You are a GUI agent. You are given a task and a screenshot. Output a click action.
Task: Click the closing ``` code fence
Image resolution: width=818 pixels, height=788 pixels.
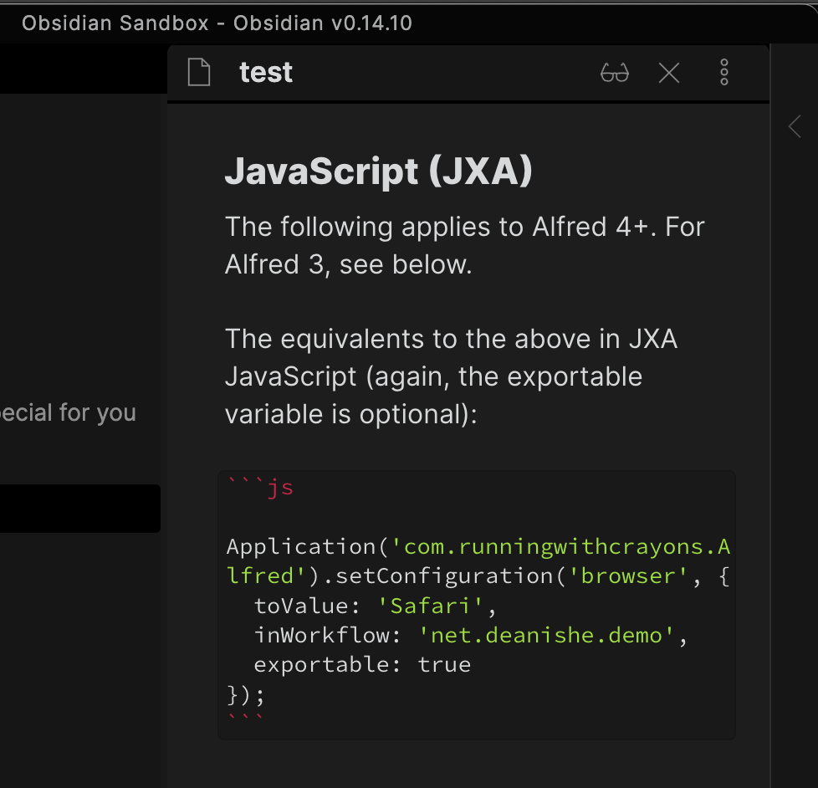pyautogui.click(x=246, y=719)
